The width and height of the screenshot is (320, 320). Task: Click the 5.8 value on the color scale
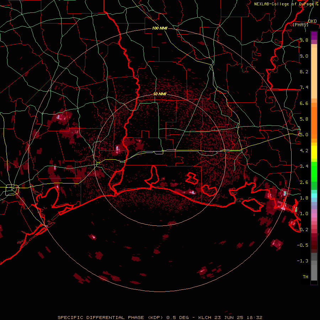304,119
